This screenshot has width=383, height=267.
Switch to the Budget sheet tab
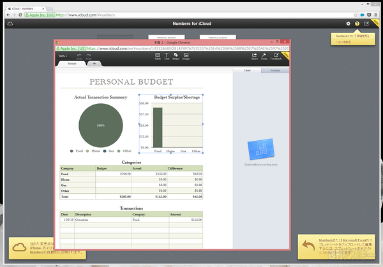[72, 64]
